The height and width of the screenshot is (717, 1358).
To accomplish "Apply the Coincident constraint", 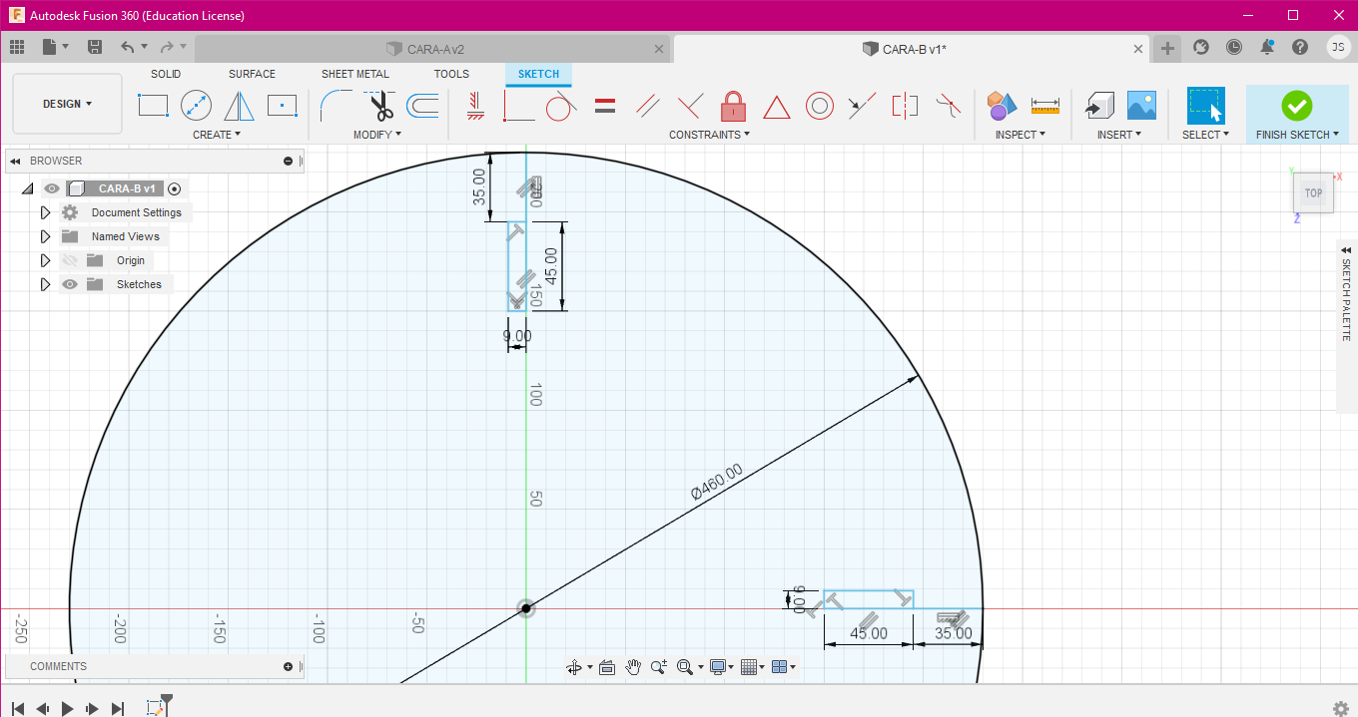I will (518, 105).
